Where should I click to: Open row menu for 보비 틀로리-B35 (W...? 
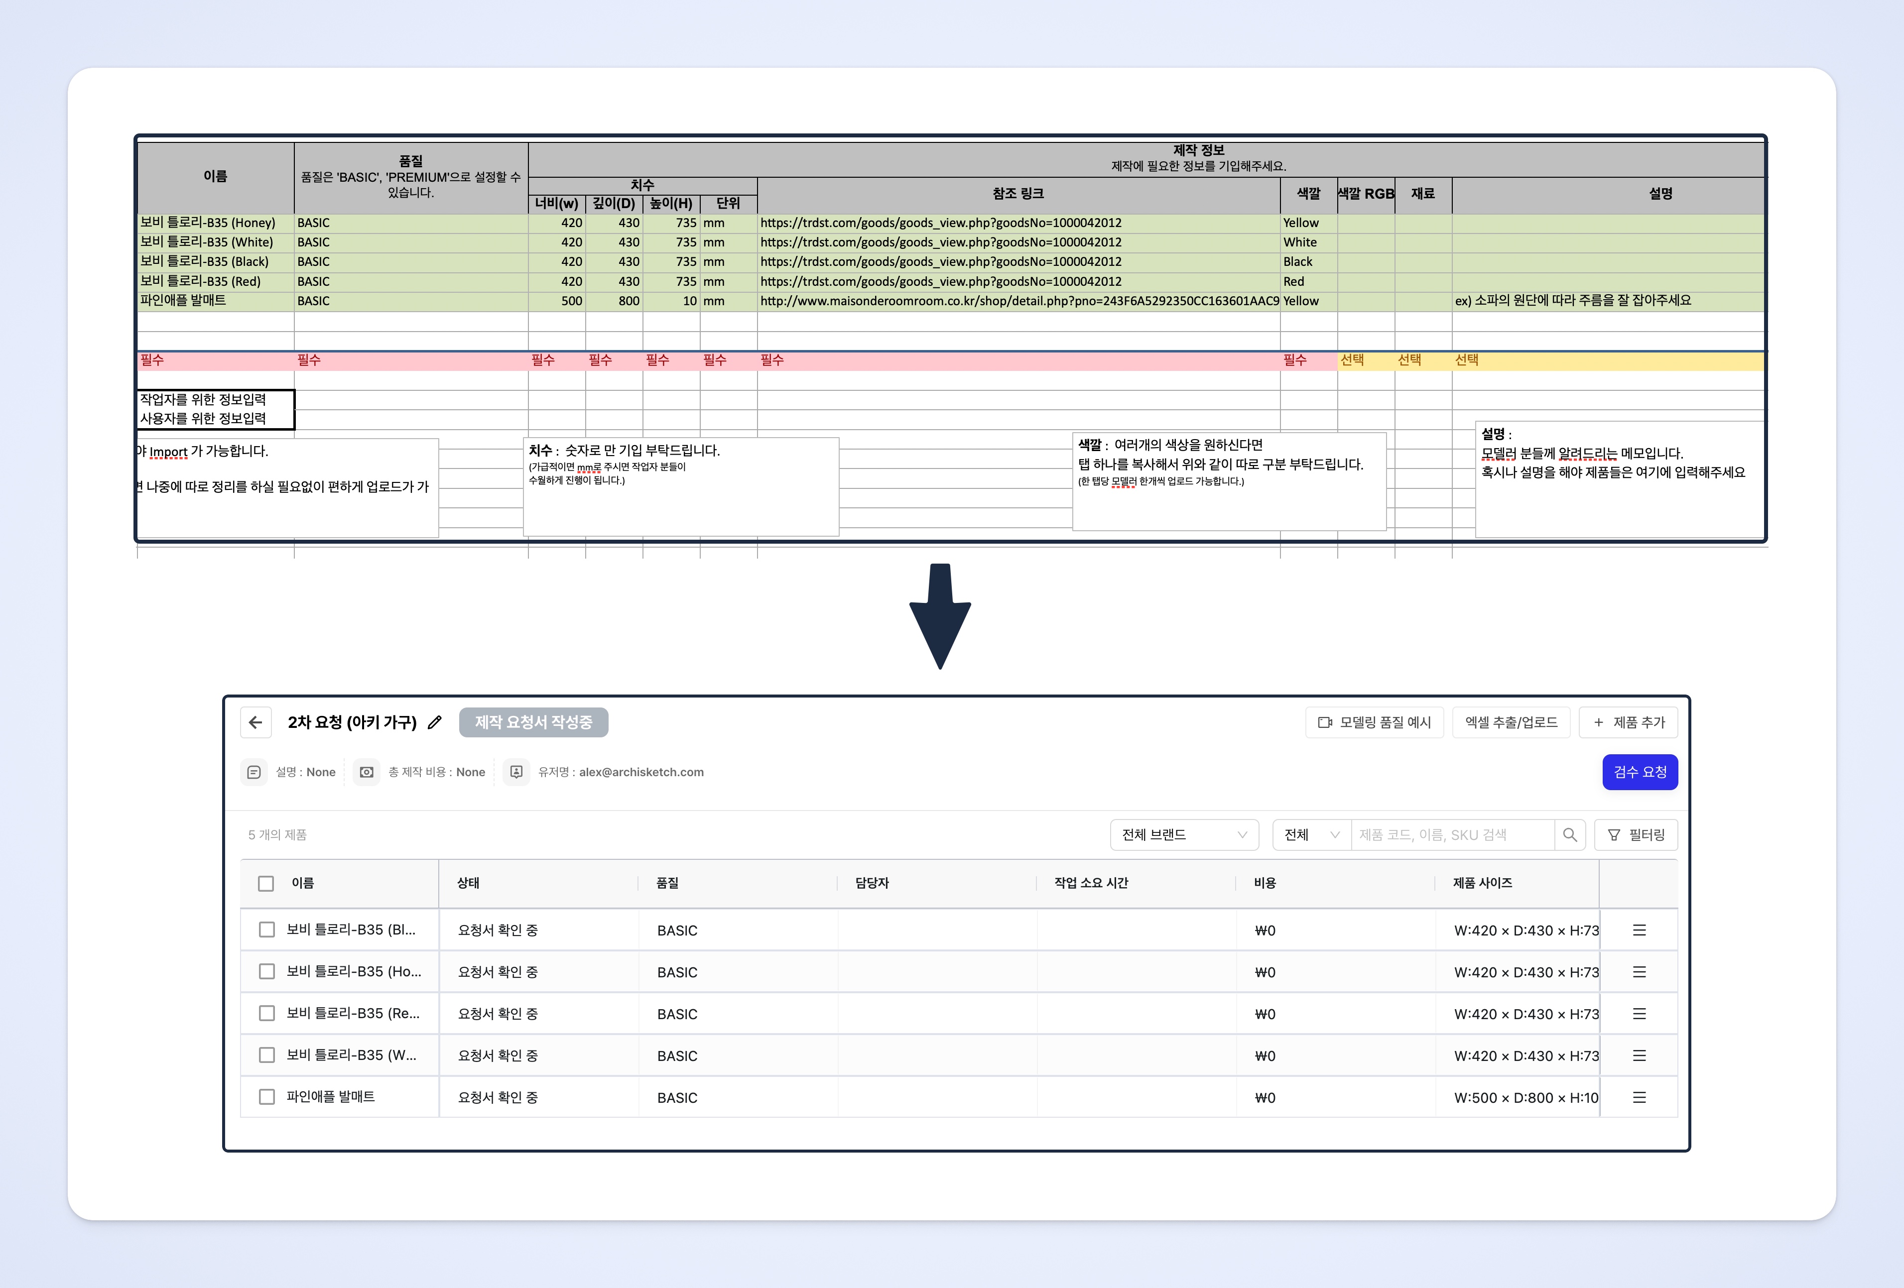[x=1640, y=1055]
